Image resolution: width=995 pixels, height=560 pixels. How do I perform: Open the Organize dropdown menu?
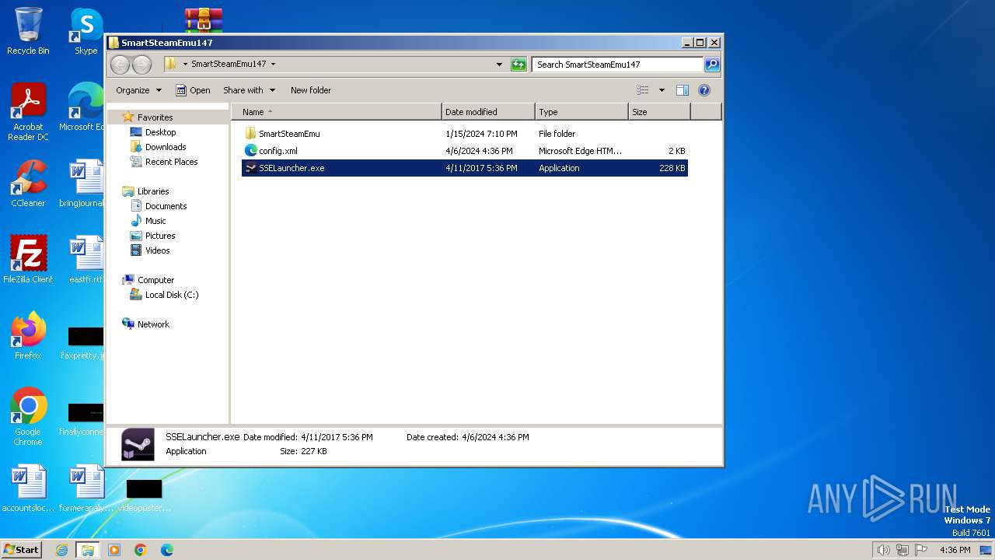tap(138, 90)
